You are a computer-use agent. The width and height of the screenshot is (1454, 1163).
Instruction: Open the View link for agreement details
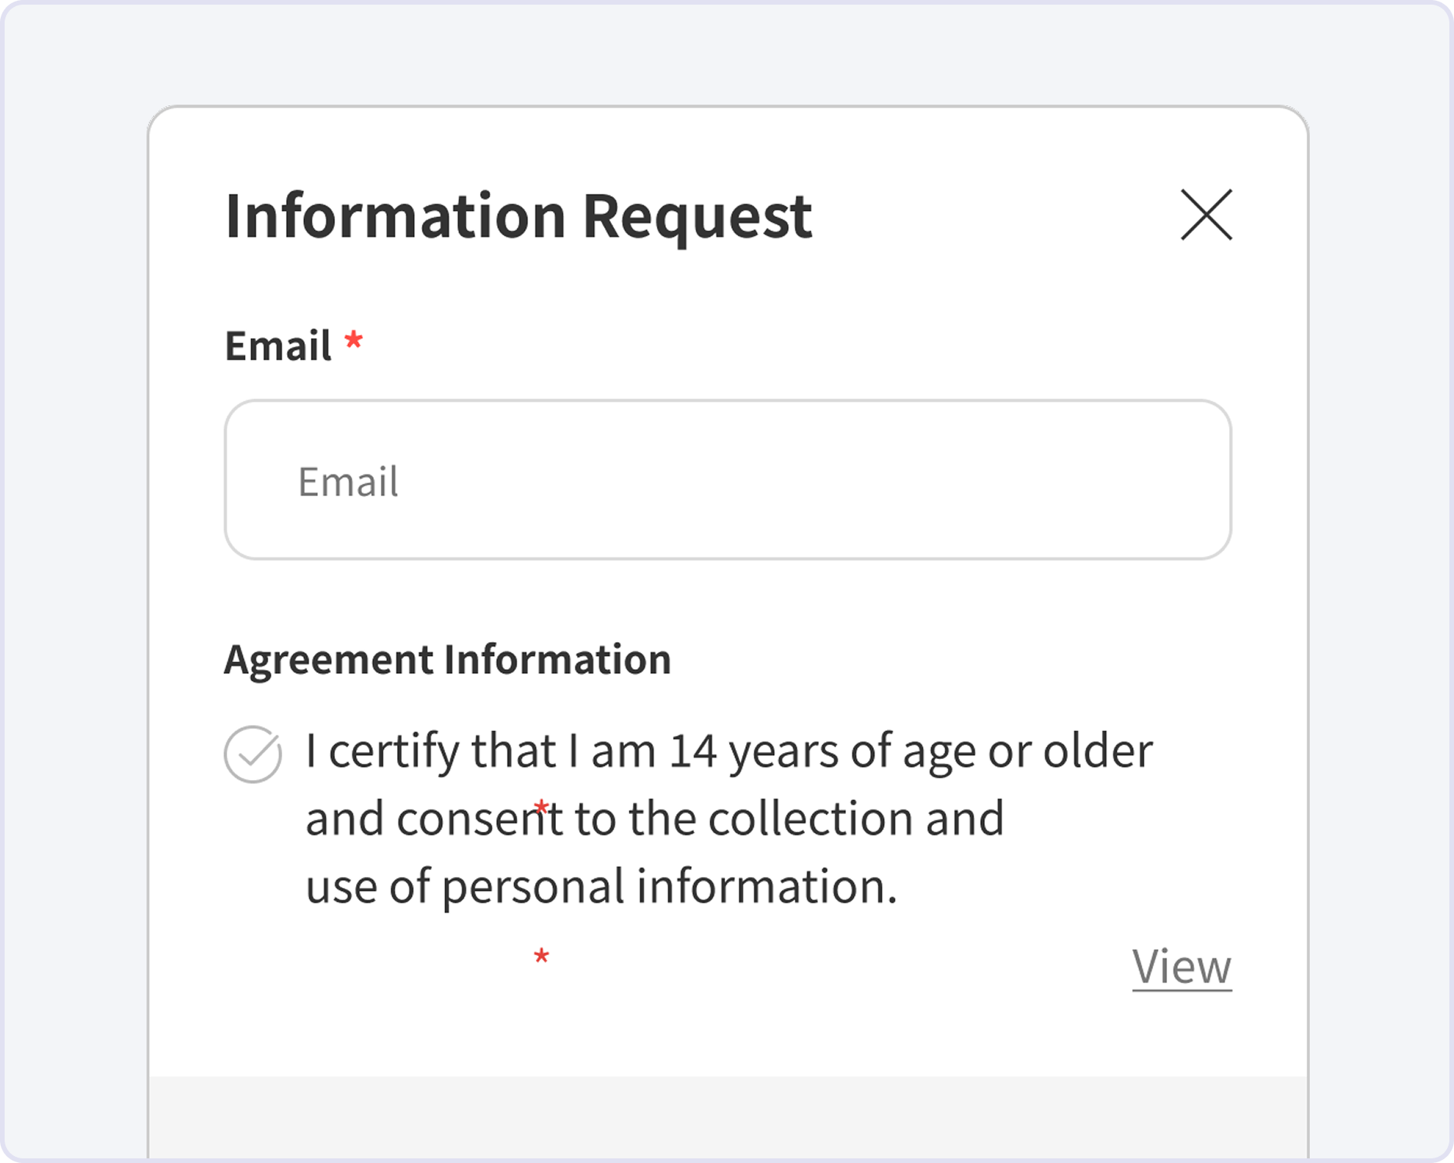tap(1181, 966)
